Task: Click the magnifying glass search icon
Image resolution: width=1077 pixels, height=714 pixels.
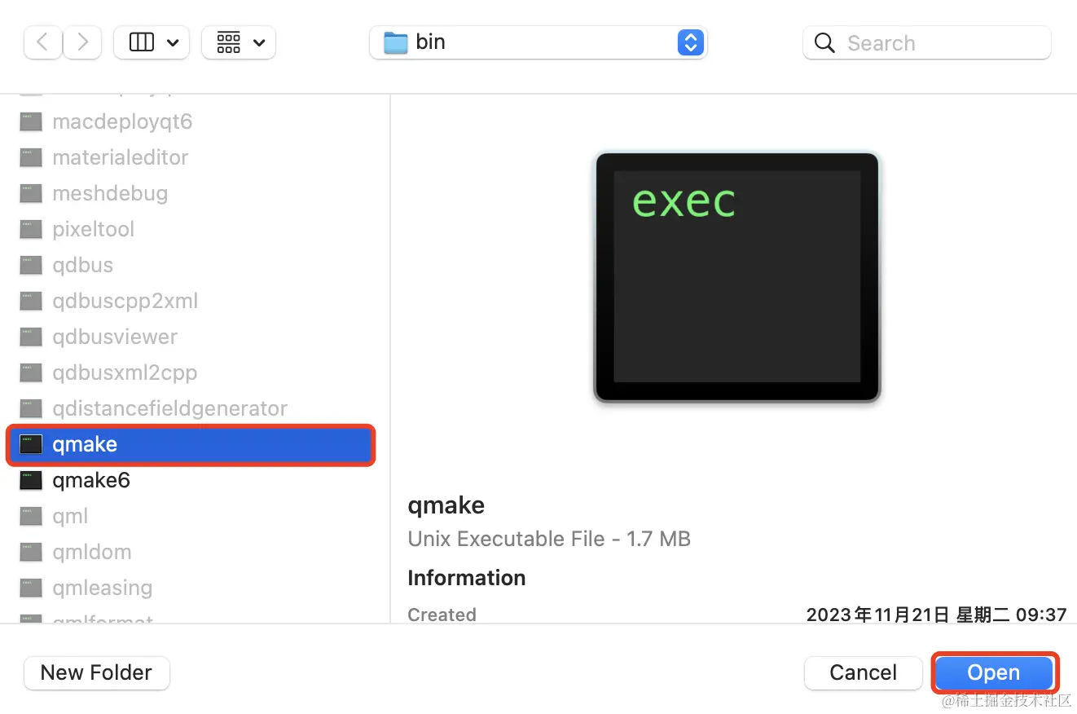Action: (x=824, y=43)
